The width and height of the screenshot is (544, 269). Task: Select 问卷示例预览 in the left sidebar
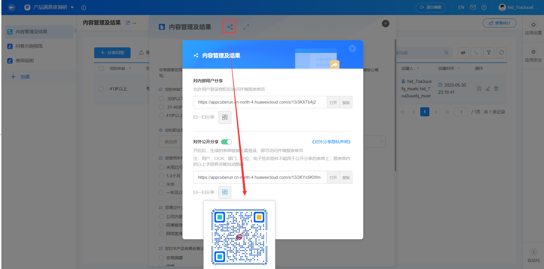click(39, 46)
